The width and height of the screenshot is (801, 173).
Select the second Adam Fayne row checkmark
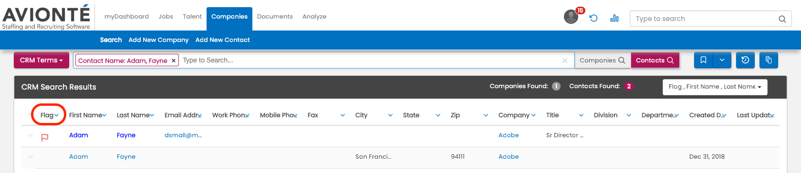pyautogui.click(x=31, y=156)
